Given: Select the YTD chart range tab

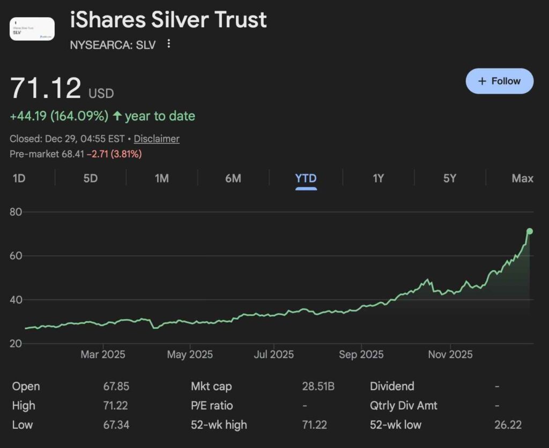Looking at the screenshot, I should [306, 178].
